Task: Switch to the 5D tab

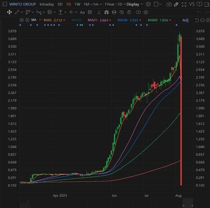Action: pos(60,4)
